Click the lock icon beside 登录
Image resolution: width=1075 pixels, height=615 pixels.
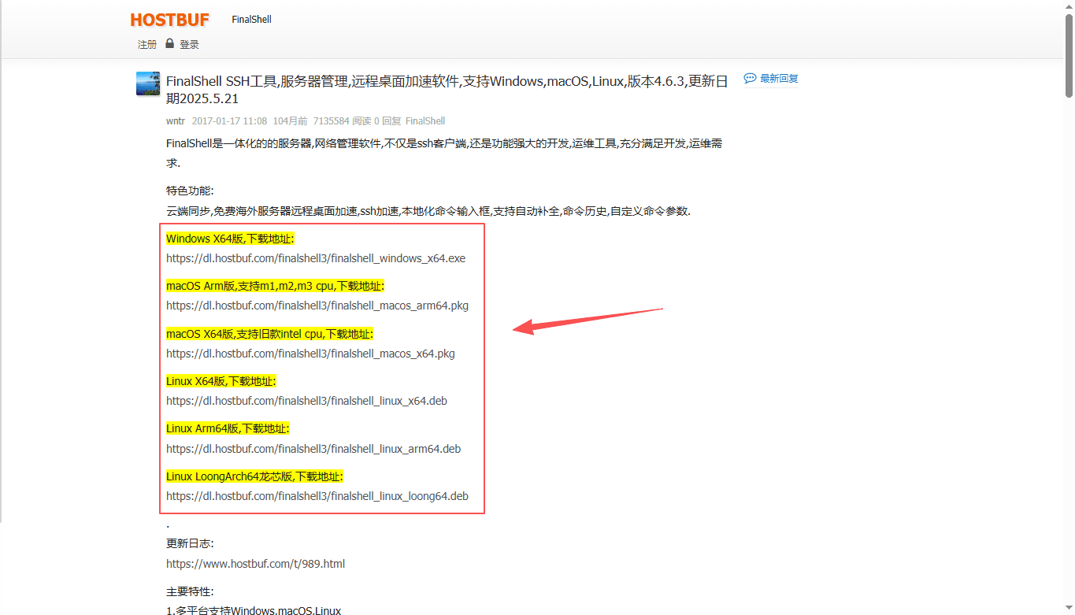(x=169, y=44)
